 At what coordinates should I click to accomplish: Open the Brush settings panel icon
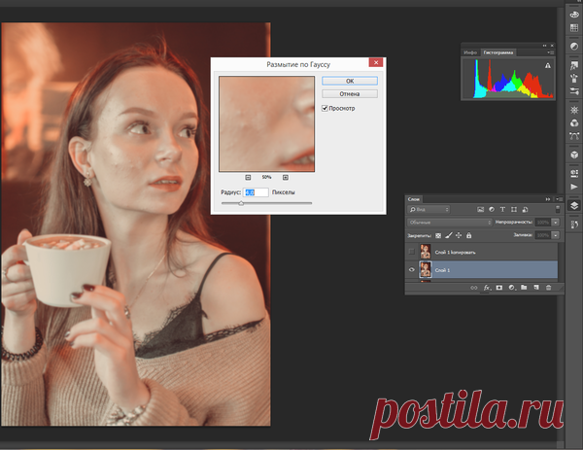tap(574, 91)
